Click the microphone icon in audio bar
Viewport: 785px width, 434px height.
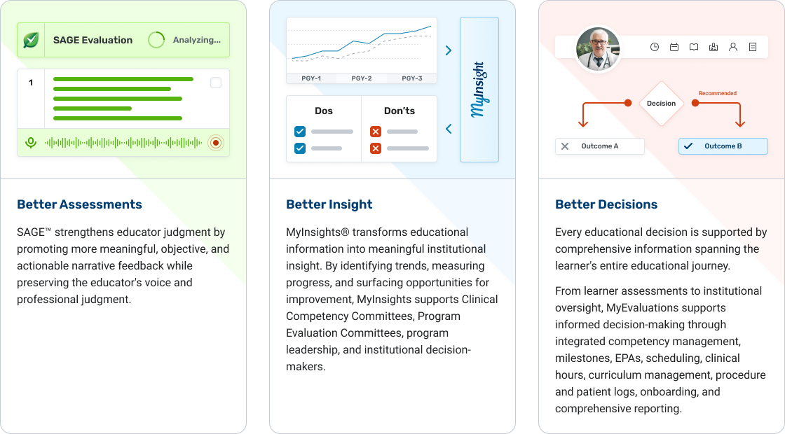[31, 143]
